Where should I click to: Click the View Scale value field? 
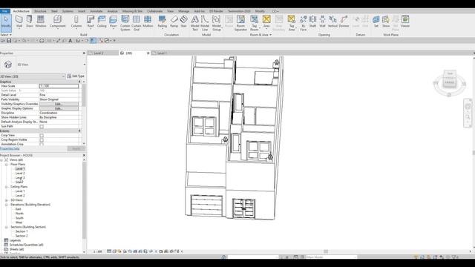[59, 86]
